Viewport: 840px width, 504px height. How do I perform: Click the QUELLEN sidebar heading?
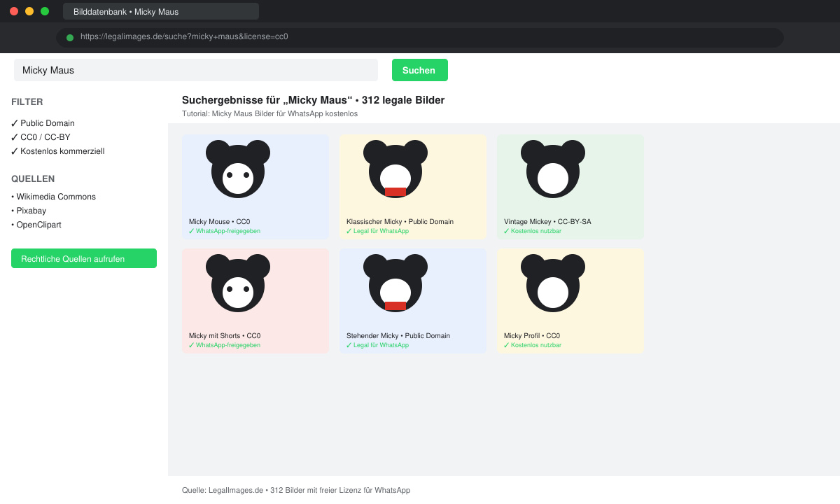[33, 179]
